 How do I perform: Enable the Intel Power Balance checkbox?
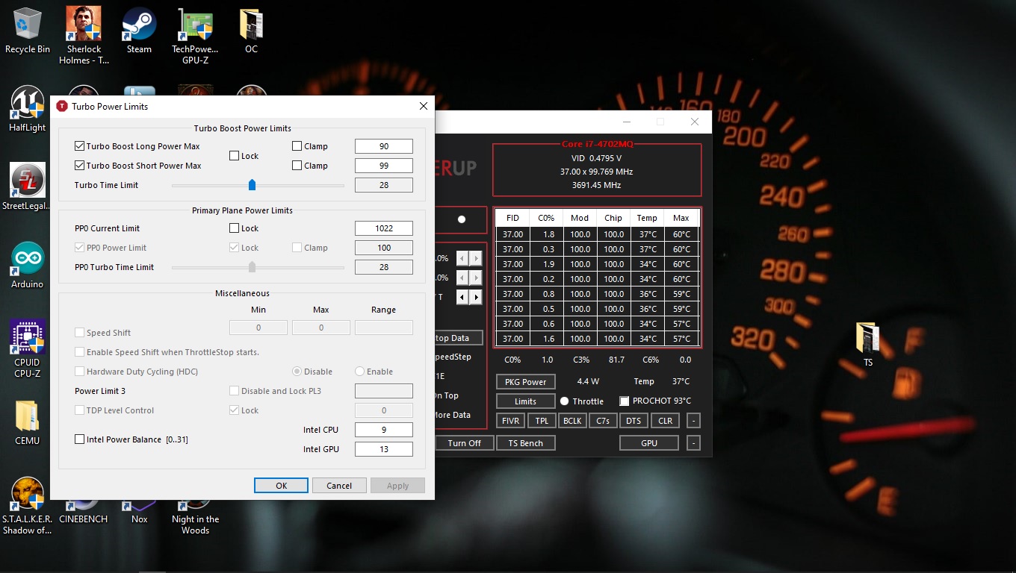click(x=80, y=439)
